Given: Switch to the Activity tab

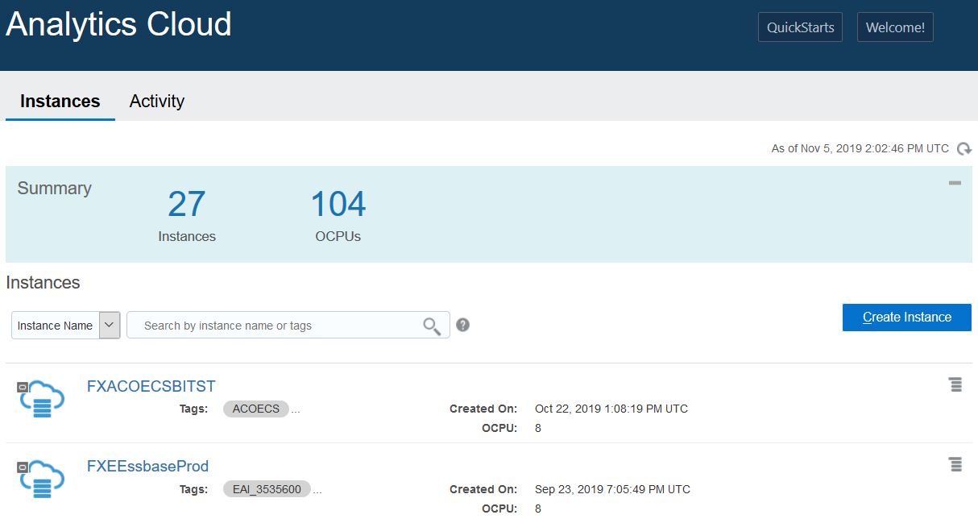Looking at the screenshot, I should pyautogui.click(x=157, y=101).
